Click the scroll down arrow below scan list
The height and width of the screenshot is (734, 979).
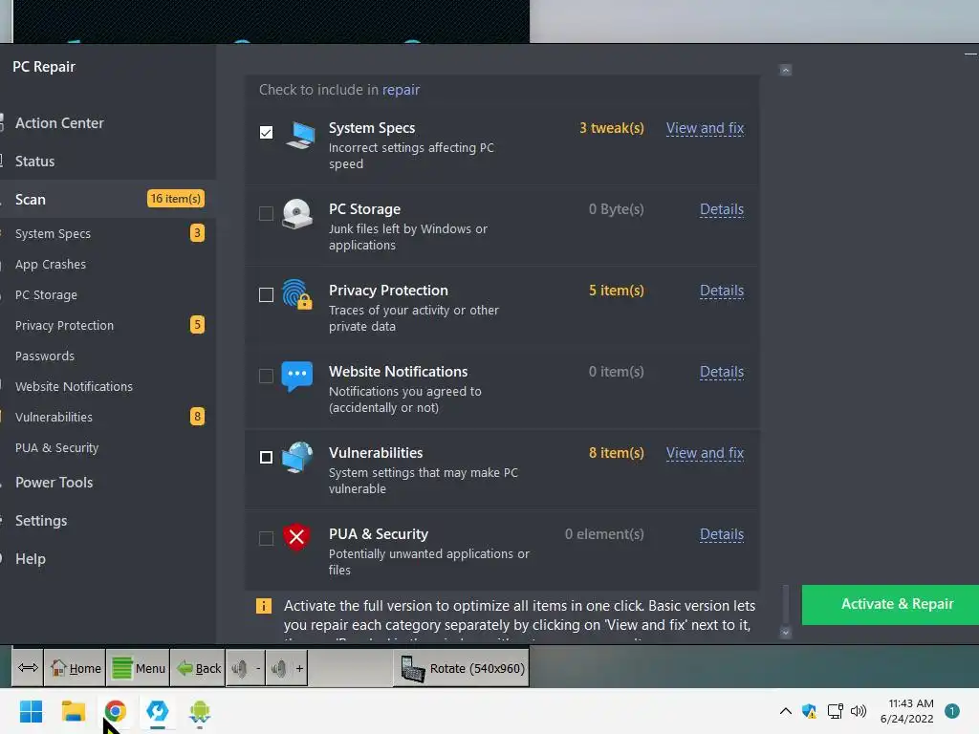tap(786, 633)
